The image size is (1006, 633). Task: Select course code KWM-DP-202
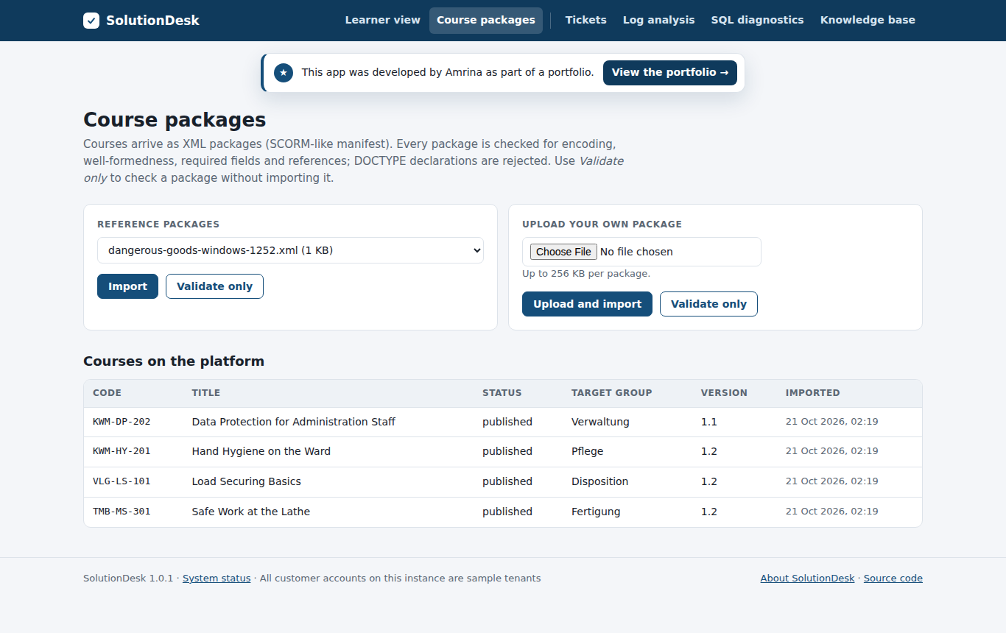tap(122, 422)
